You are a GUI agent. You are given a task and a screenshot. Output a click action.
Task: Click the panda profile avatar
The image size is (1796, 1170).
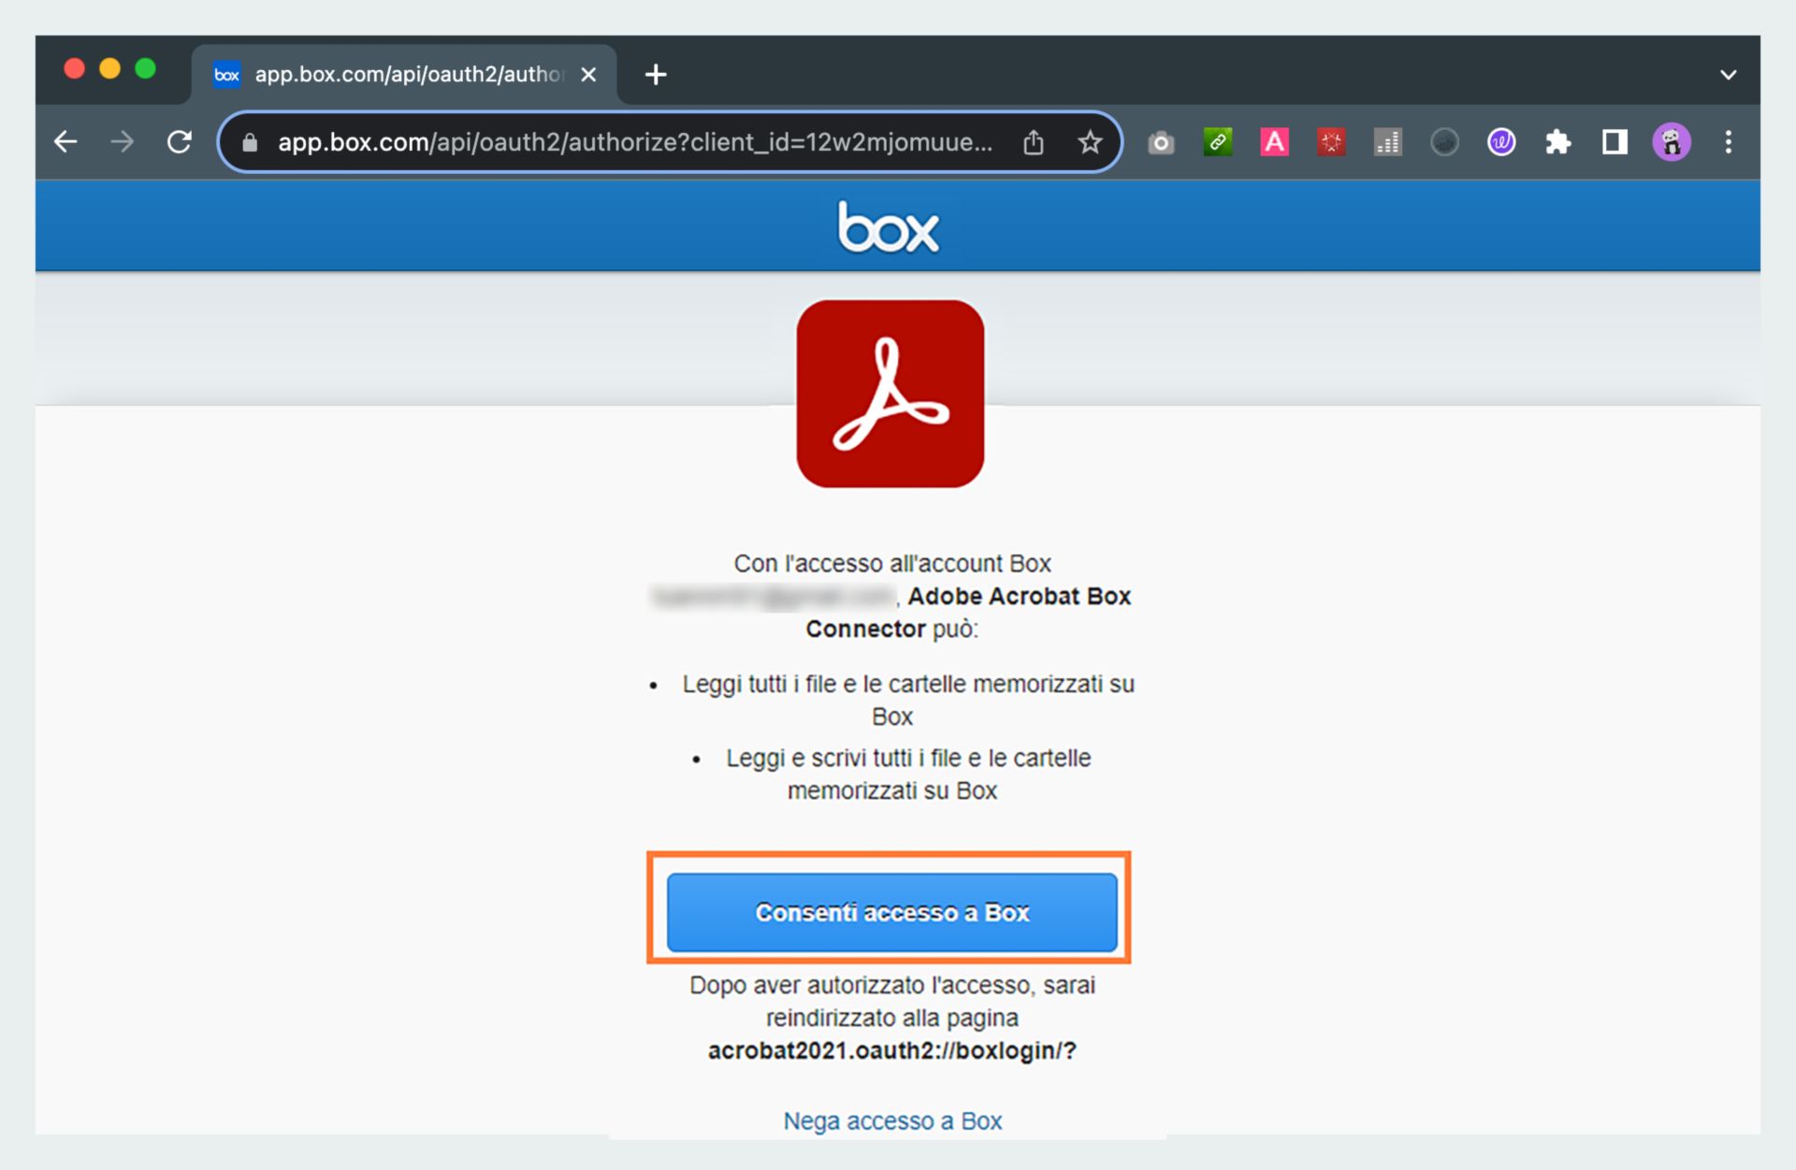[x=1671, y=142]
